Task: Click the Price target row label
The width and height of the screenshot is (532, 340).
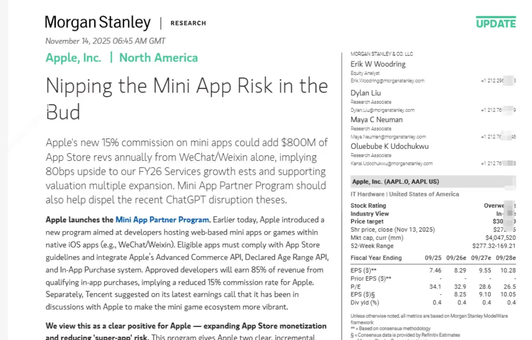Action: [367, 221]
